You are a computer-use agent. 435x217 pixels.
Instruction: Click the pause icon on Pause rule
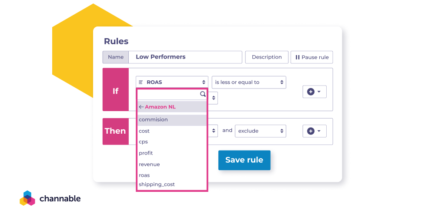[x=298, y=57]
